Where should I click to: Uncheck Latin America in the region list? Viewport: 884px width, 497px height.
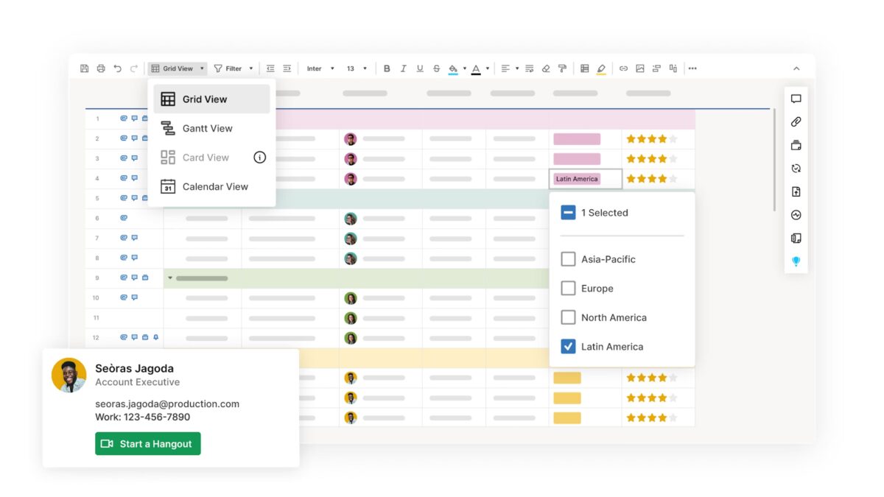point(568,346)
